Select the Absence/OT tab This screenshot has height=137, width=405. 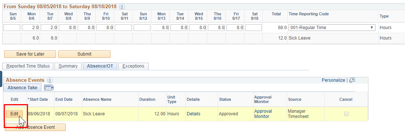click(100, 66)
